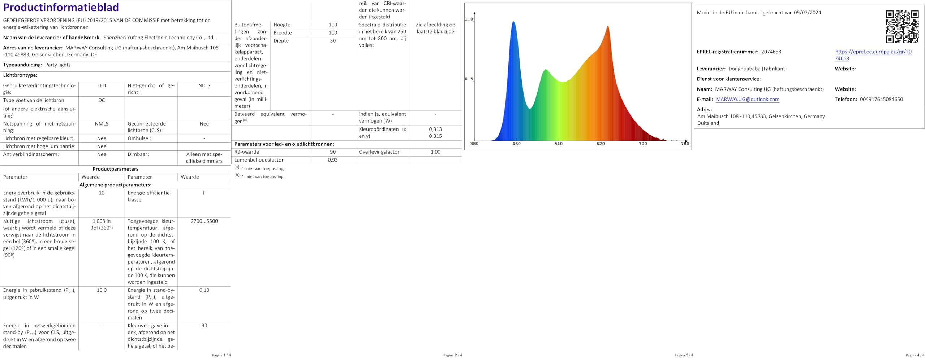
Task: Click the Alleen met specifieke dimmers value
Action: (204, 158)
